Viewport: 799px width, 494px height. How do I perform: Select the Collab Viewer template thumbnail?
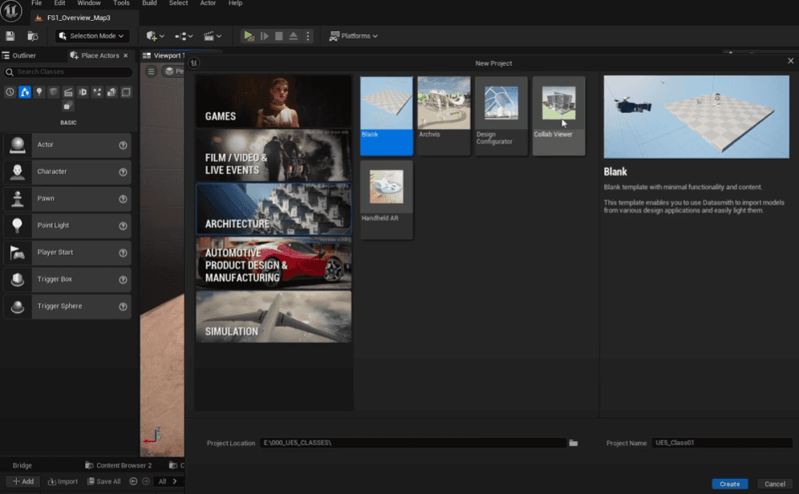(x=558, y=115)
